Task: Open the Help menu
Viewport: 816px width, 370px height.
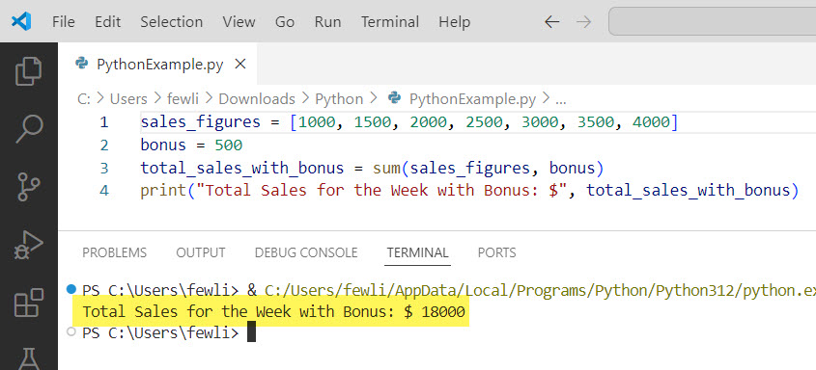Action: 454,22
